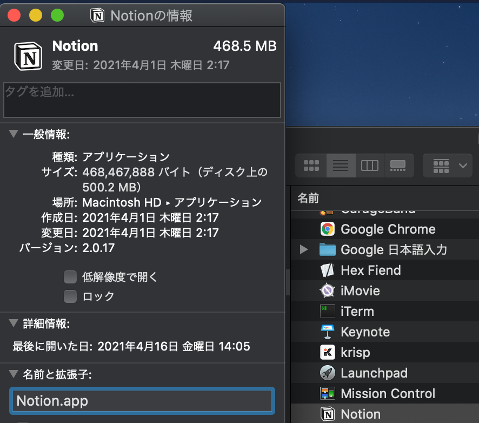Image resolution: width=479 pixels, height=423 pixels.
Task: Select Keynote in the Finder list
Action: pyautogui.click(x=365, y=332)
